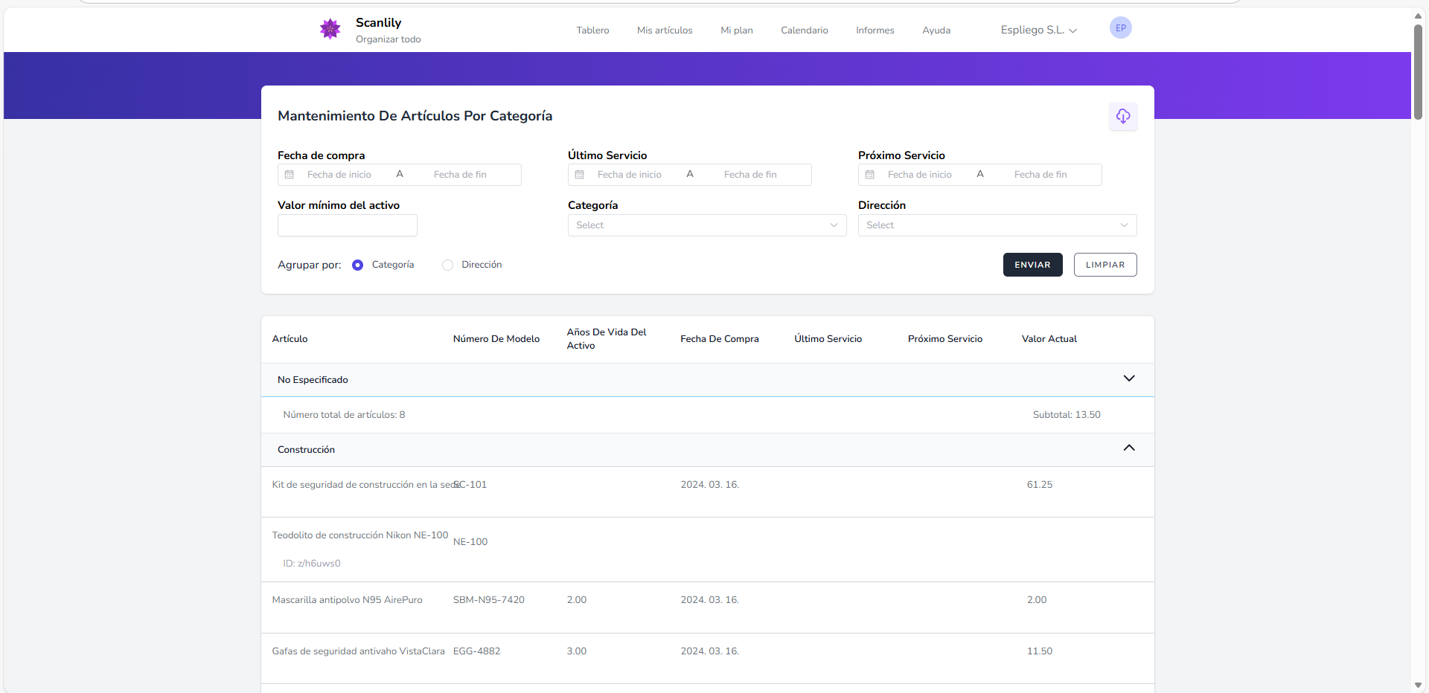Open the Categoría select dropdown

pyautogui.click(x=706, y=225)
